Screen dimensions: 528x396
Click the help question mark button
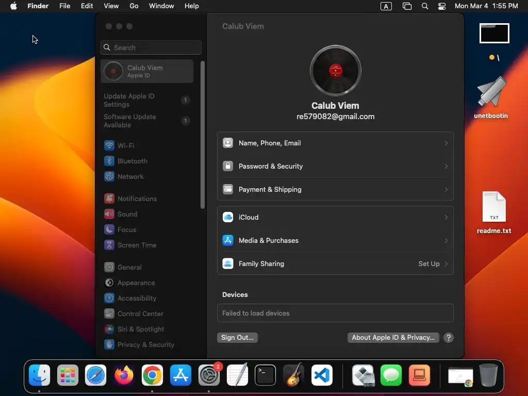point(449,338)
